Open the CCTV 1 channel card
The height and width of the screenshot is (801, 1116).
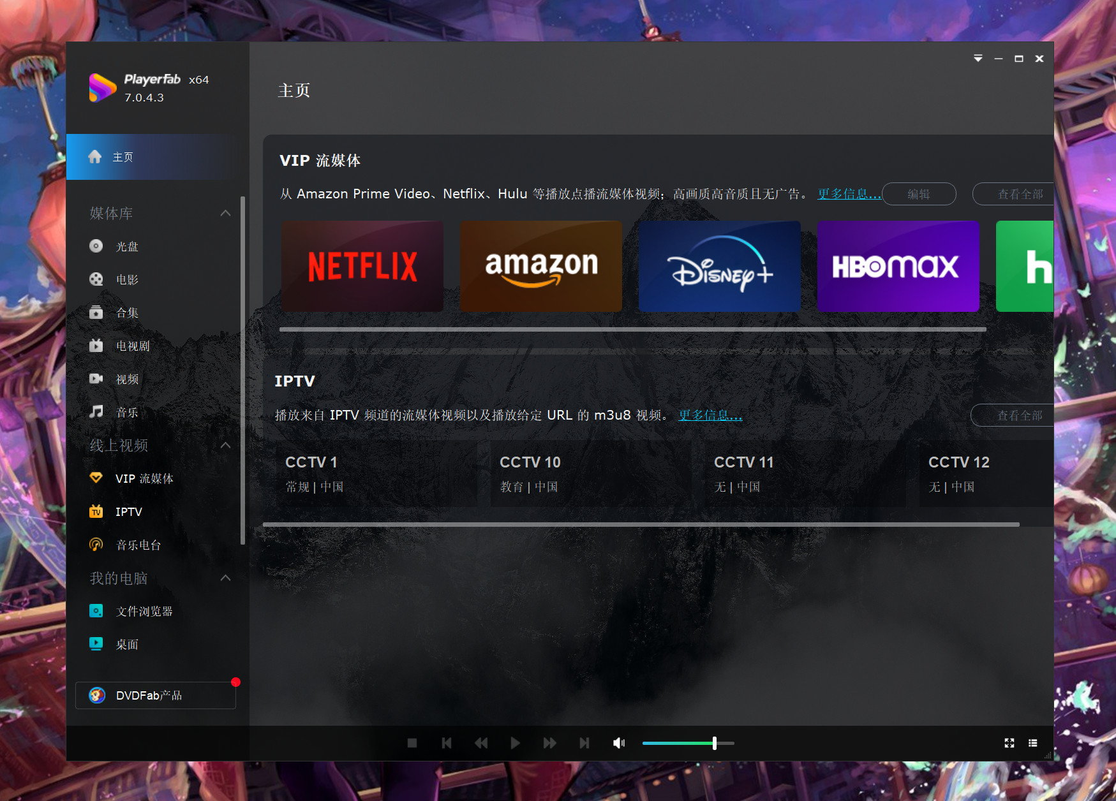[x=375, y=473]
